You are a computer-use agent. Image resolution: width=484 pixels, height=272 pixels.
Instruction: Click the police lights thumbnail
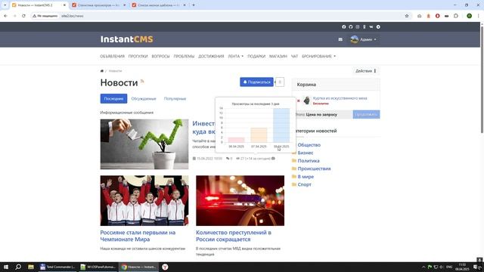(x=240, y=200)
